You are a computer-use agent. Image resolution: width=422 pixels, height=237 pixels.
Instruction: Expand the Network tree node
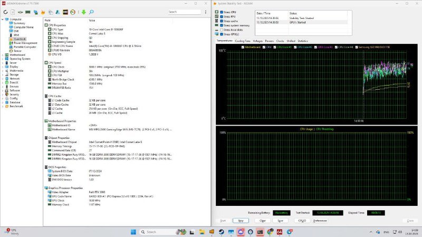pos(3,79)
